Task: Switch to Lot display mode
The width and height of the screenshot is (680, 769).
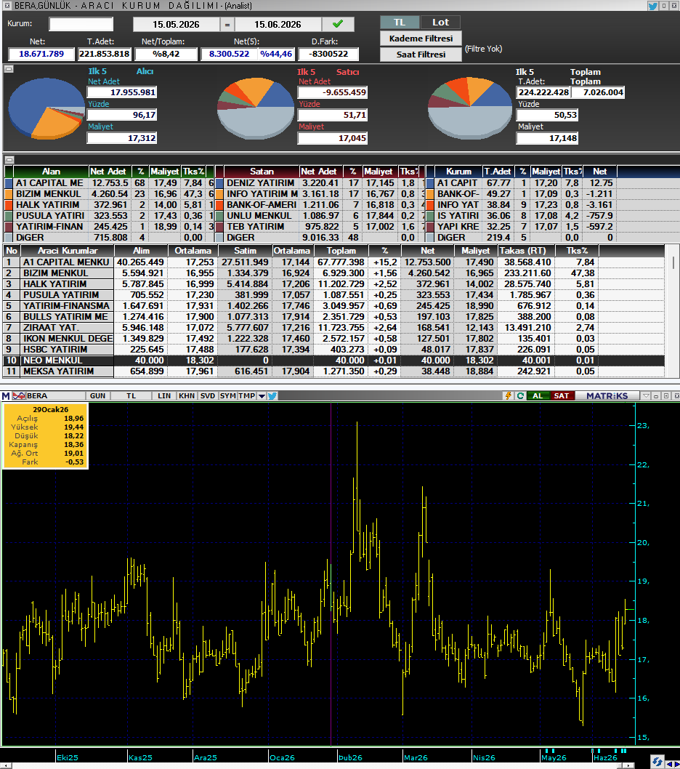Action: click(x=440, y=22)
